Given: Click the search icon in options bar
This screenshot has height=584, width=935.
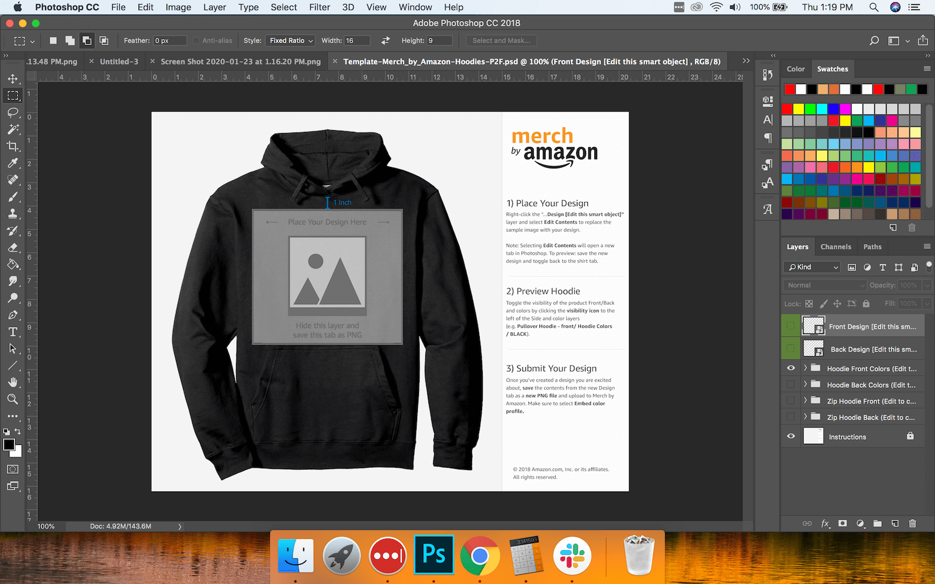Looking at the screenshot, I should 874,40.
